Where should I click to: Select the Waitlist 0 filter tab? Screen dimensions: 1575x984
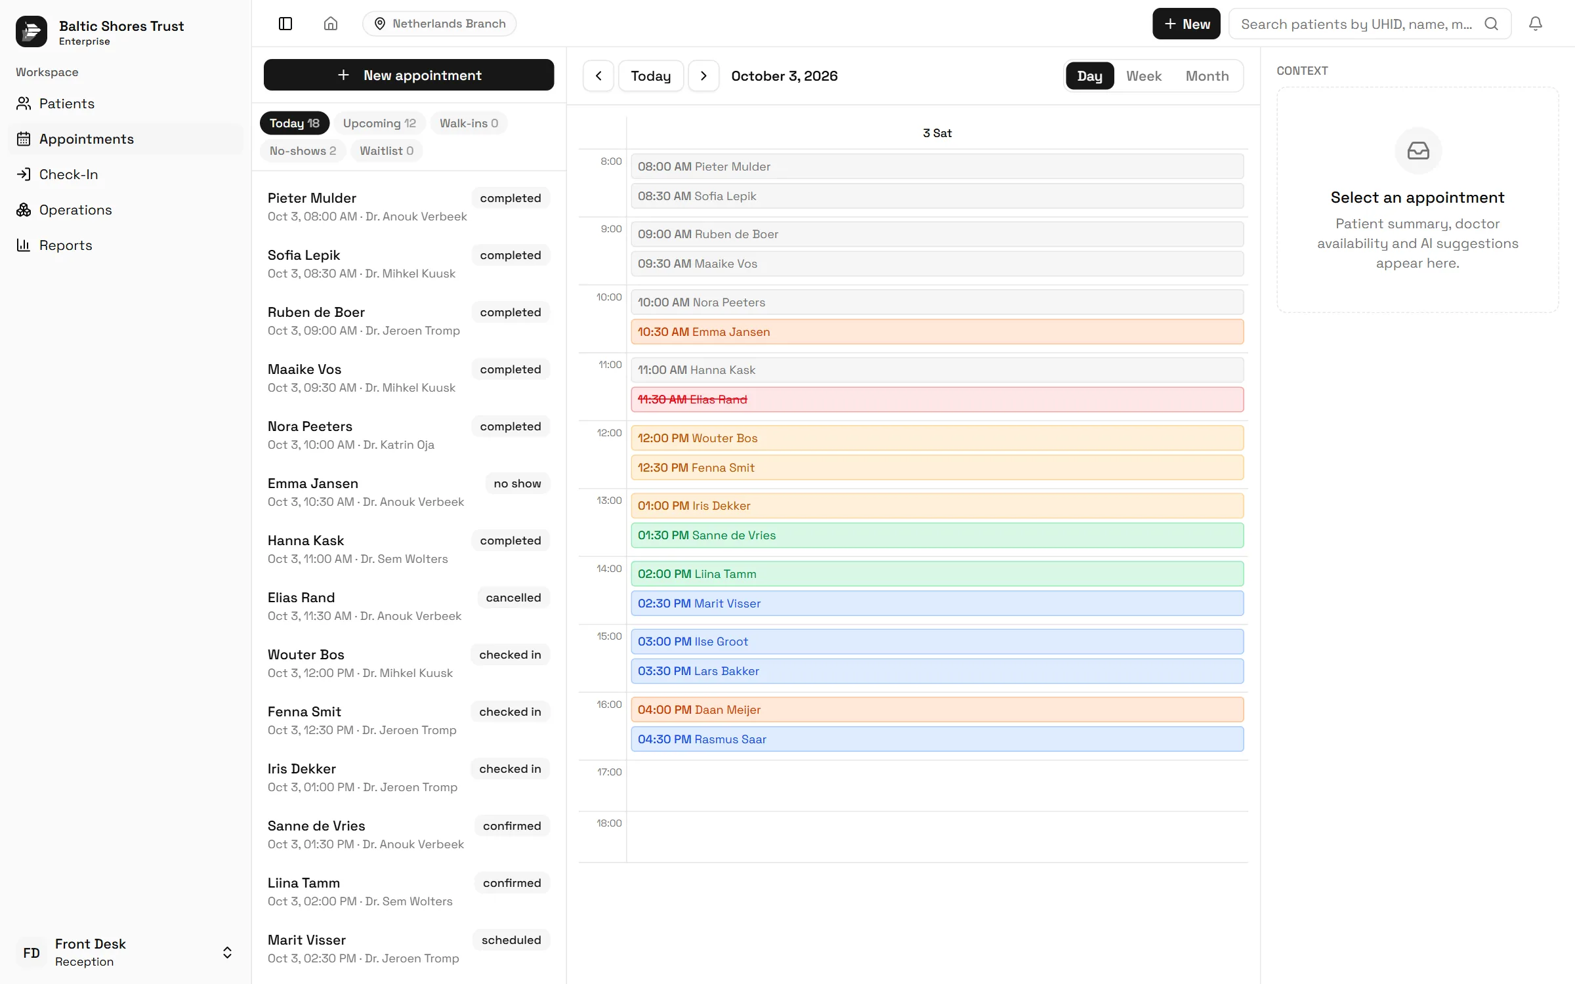pyautogui.click(x=387, y=151)
